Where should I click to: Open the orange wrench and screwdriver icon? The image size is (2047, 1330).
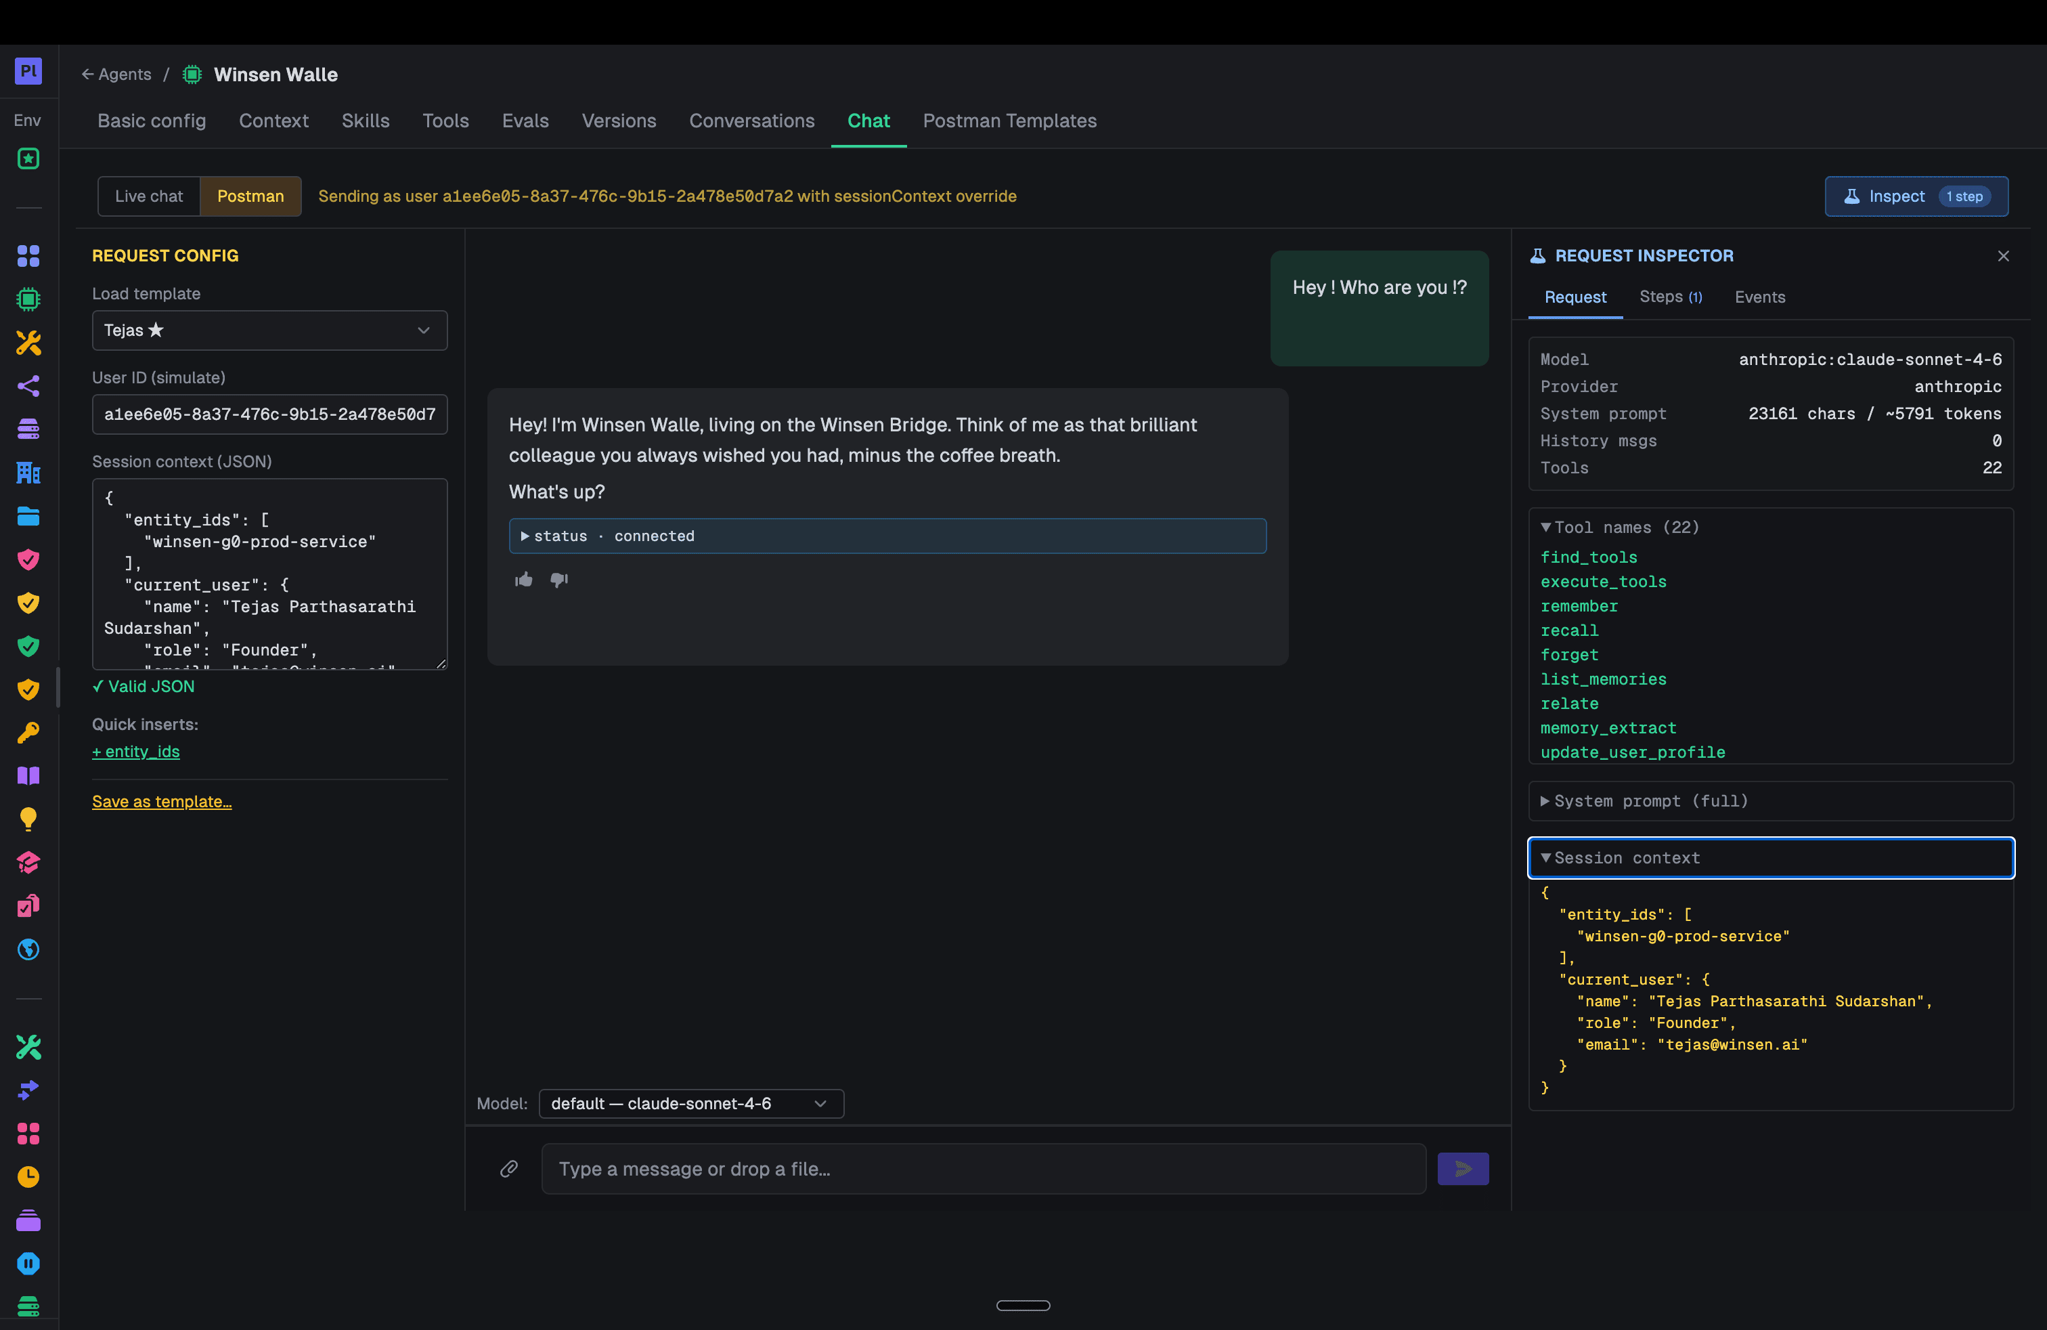(x=28, y=343)
